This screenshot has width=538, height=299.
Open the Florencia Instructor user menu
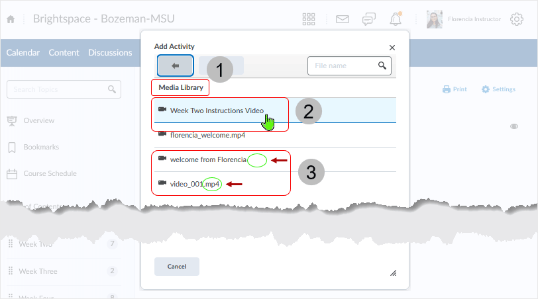coord(474,19)
